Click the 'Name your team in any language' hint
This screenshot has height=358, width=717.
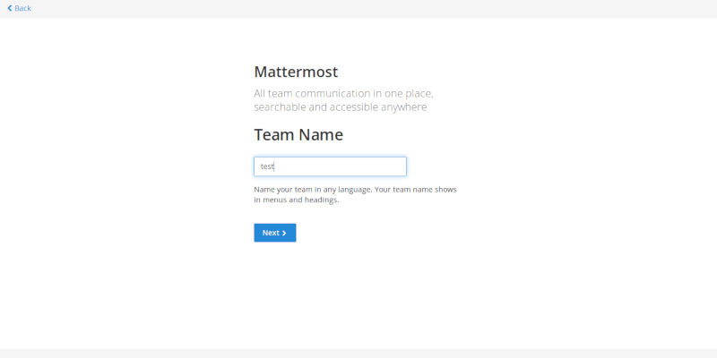[355, 194]
